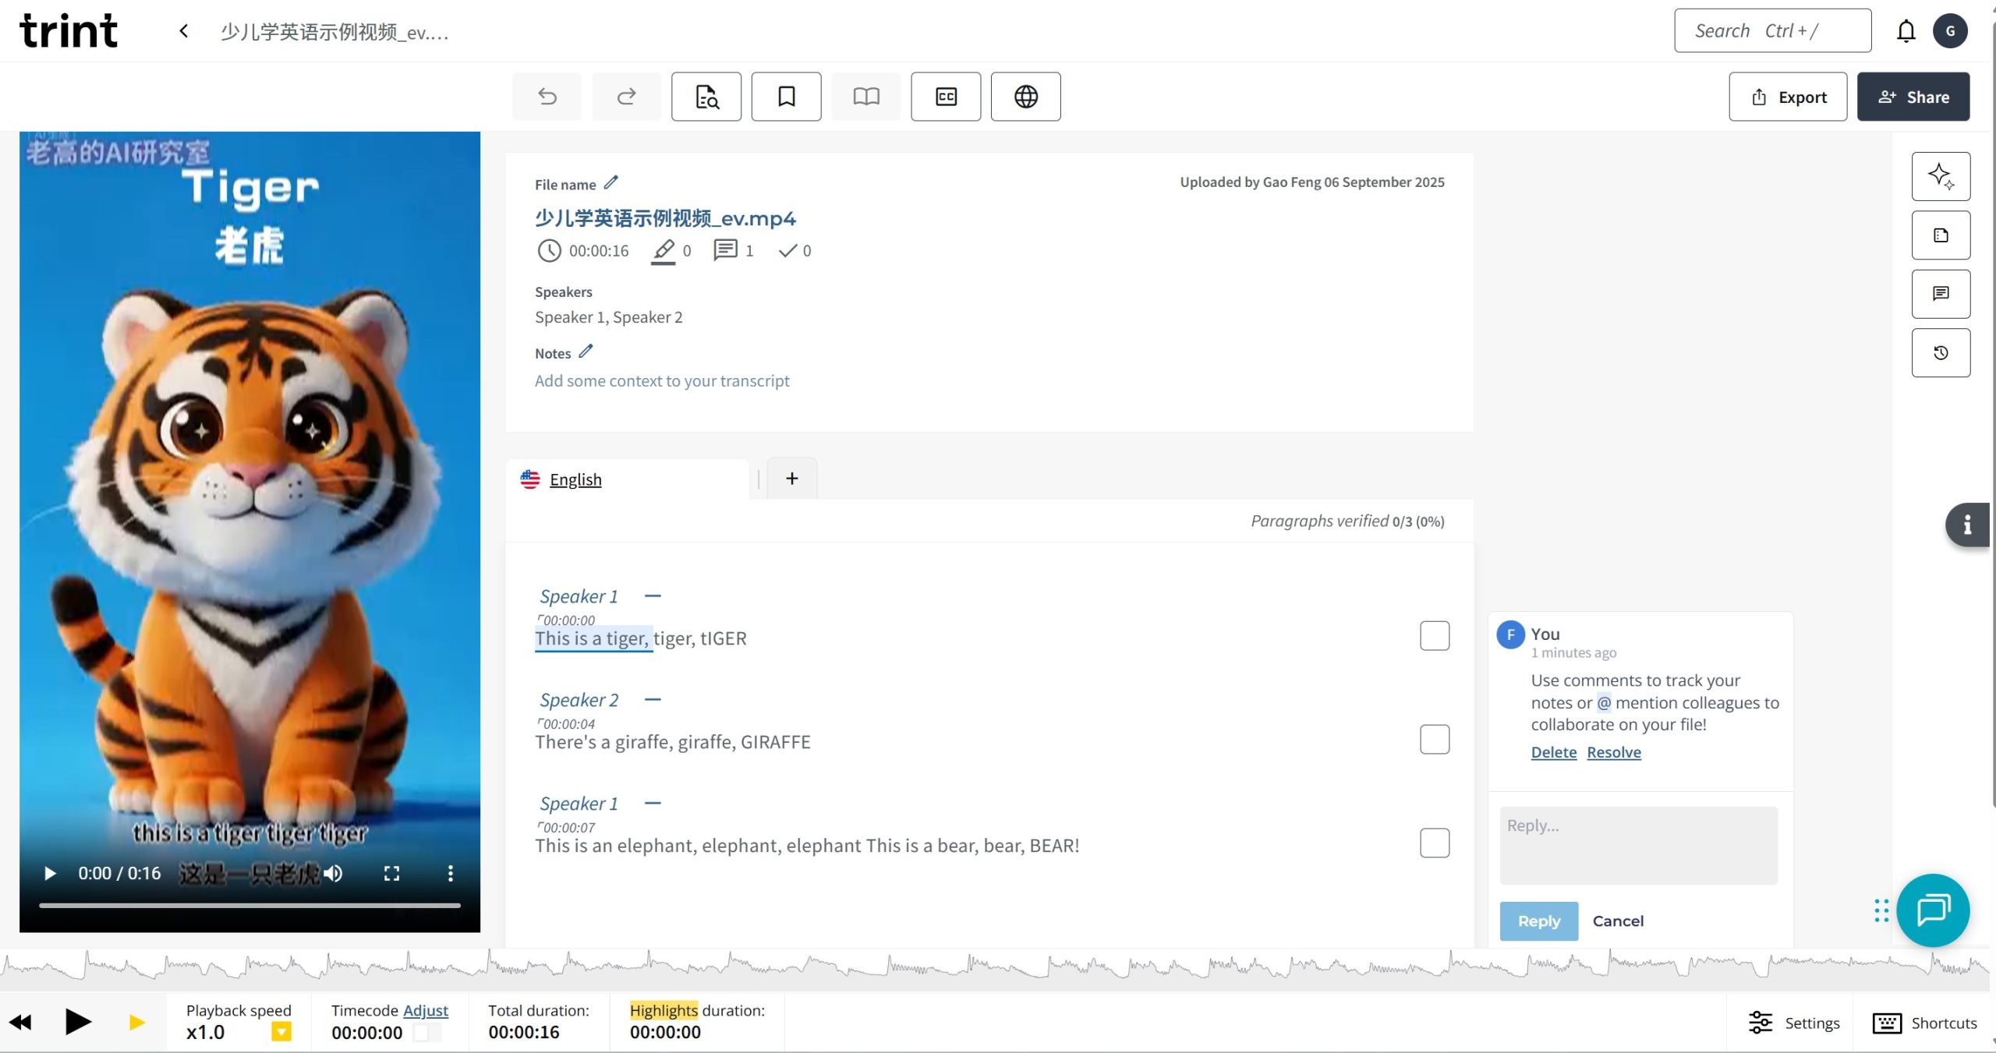
Task: Click the bookmark toolbar icon
Action: pyautogui.click(x=786, y=97)
